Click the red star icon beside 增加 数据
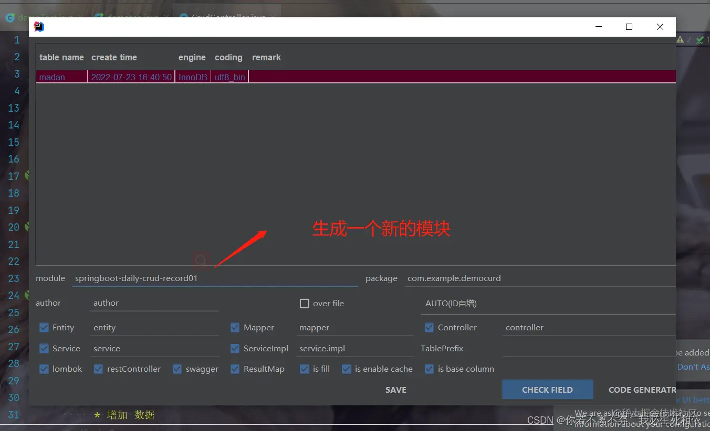This screenshot has width=710, height=431. [97, 415]
